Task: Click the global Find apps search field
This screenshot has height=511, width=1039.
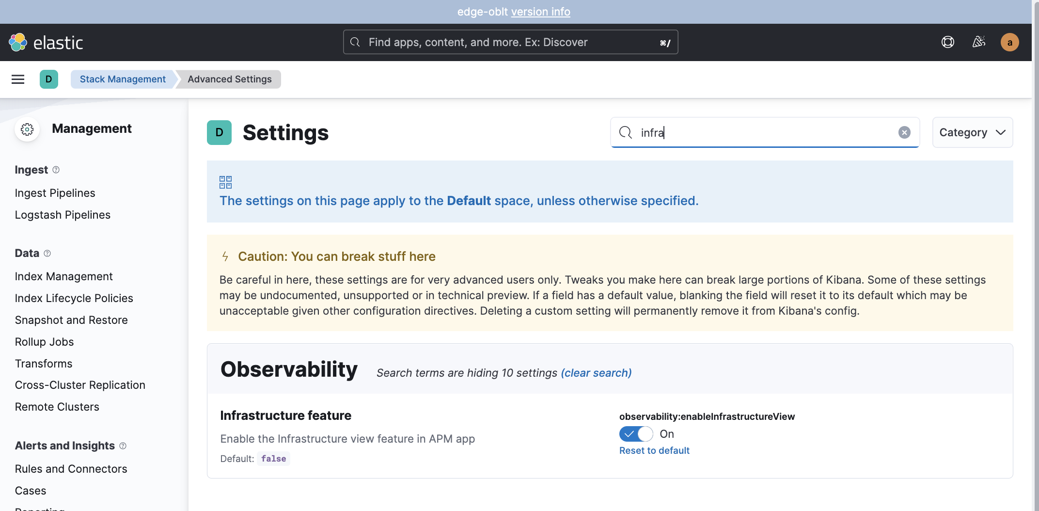Action: click(510, 42)
